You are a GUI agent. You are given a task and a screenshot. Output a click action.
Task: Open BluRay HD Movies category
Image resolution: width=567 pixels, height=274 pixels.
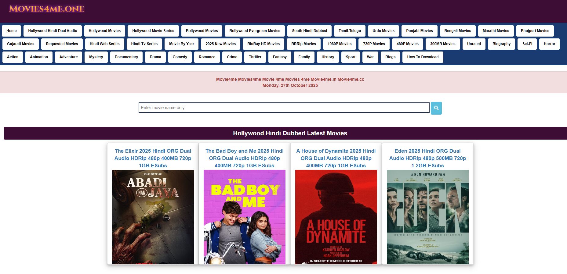coord(264,44)
